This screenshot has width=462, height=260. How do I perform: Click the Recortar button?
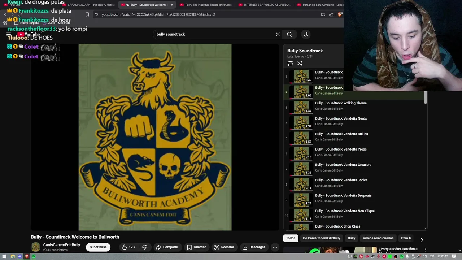coord(224,247)
